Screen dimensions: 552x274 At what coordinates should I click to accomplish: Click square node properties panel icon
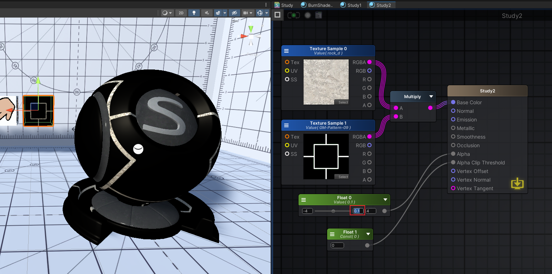(277, 15)
